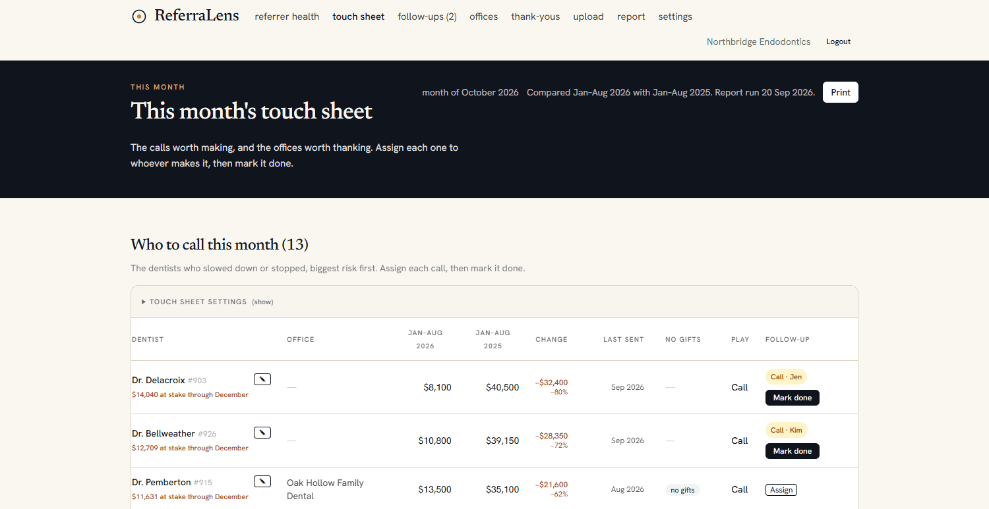Open follow-ups (2) page
Screen dimensions: 989x509
coord(427,16)
